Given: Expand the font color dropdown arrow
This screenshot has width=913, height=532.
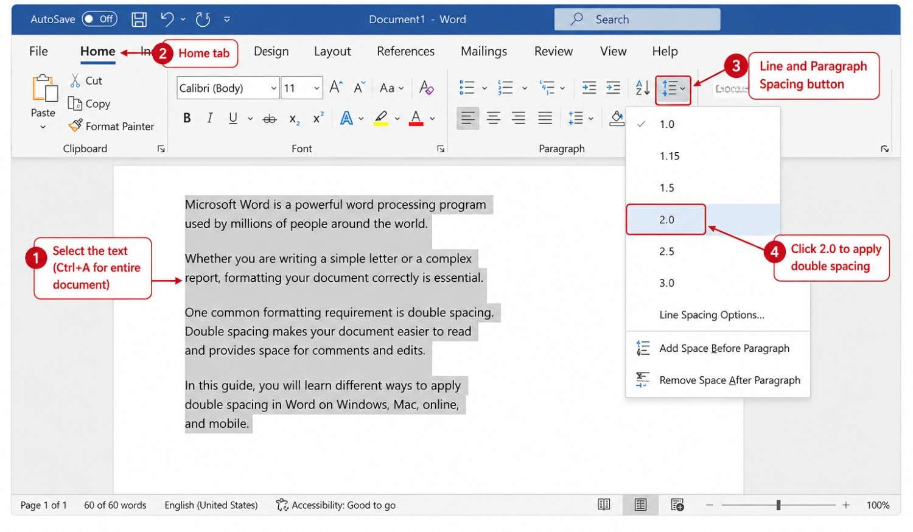Looking at the screenshot, I should click(x=432, y=119).
